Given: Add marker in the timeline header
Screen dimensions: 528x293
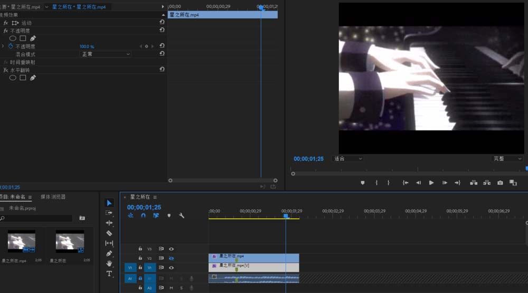Looking at the screenshot, I should (x=169, y=216).
